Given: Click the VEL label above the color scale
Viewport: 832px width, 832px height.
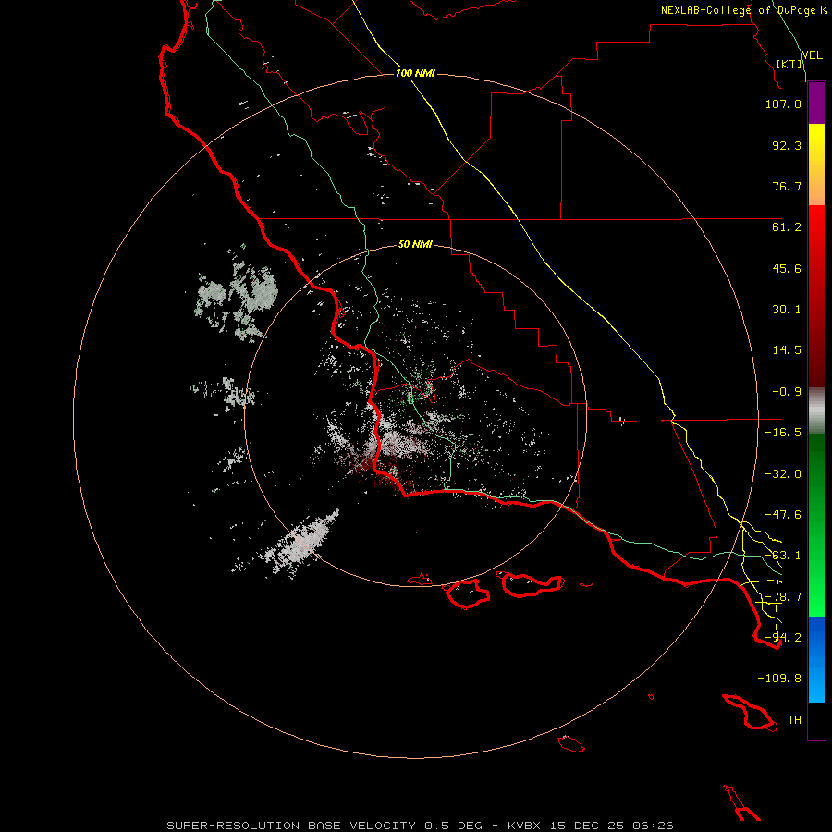Looking at the screenshot, I should pyautogui.click(x=813, y=55).
